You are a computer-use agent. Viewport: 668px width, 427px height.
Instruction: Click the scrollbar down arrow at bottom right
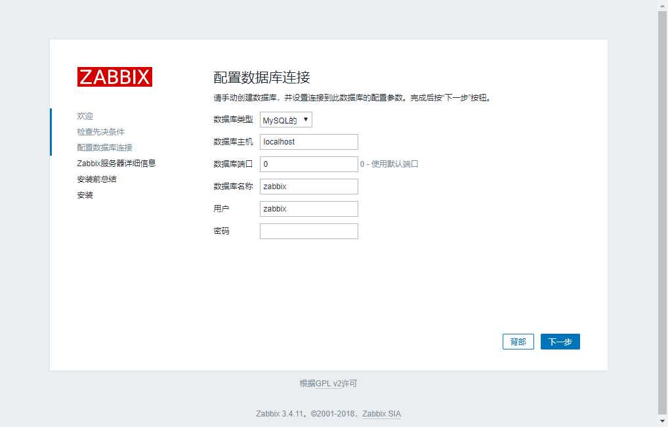tap(663, 422)
